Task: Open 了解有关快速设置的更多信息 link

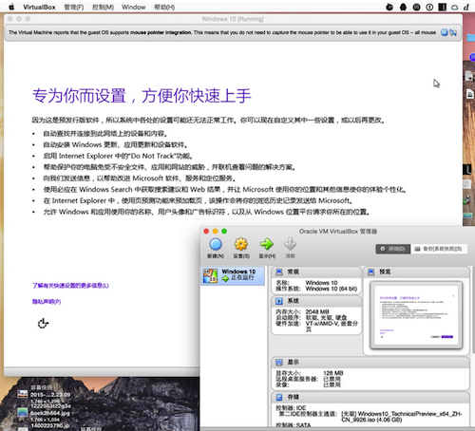Action: 70,286
